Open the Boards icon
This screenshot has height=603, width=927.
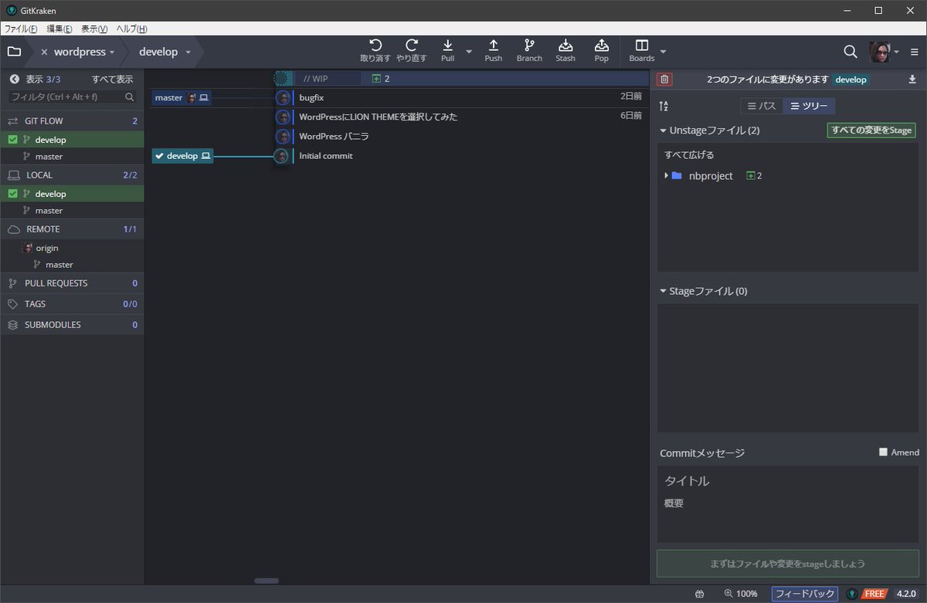point(642,51)
